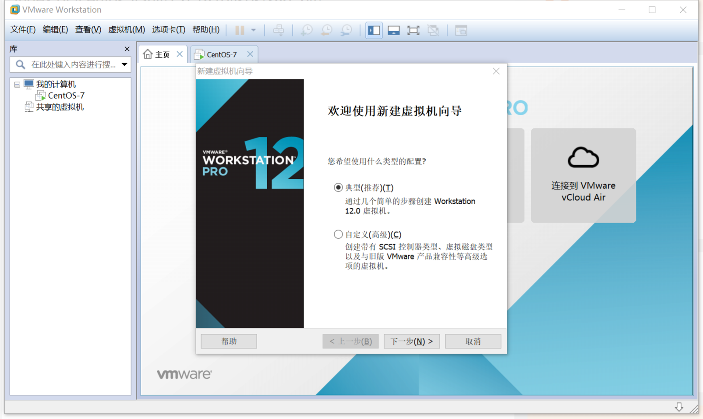
Task: Click the magnifier icon in the library search
Action: pyautogui.click(x=21, y=65)
